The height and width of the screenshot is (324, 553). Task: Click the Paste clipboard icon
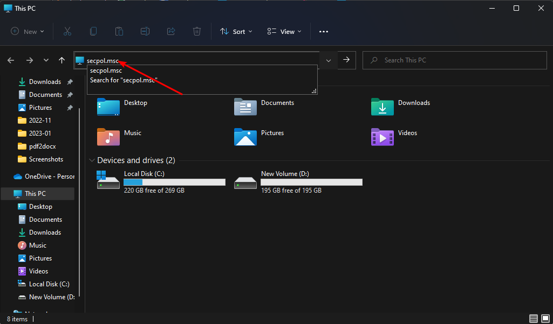(119, 31)
